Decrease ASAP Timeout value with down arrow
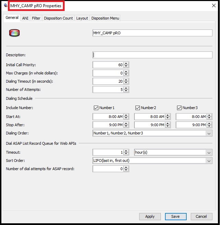Viewport: 220px width, 225px height. (126, 154)
